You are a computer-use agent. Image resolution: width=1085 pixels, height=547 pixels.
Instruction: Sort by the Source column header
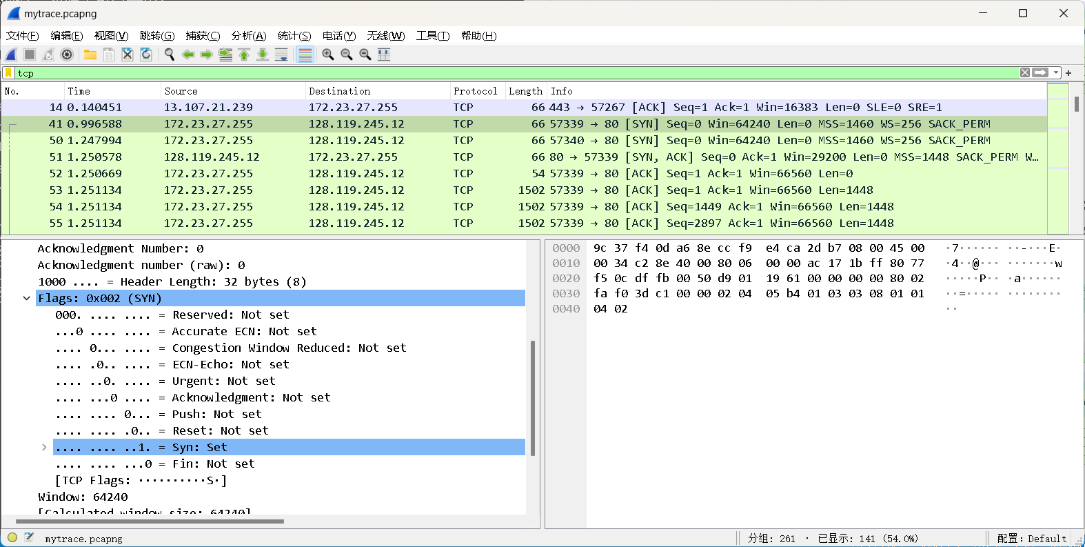(x=233, y=91)
